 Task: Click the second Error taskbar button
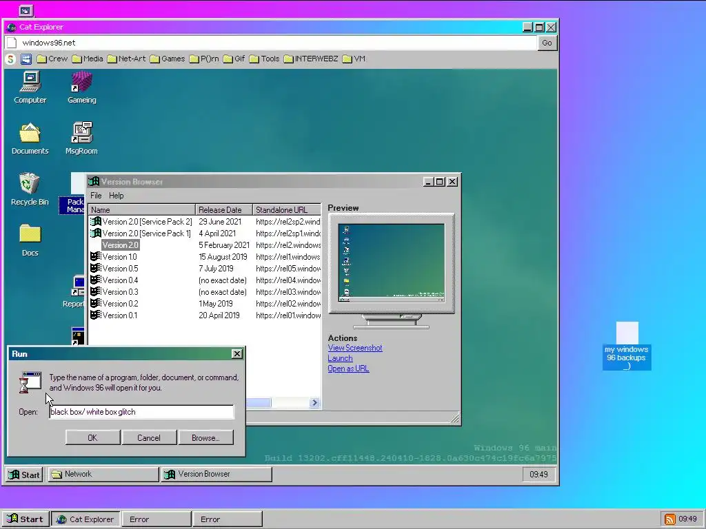tap(228, 519)
